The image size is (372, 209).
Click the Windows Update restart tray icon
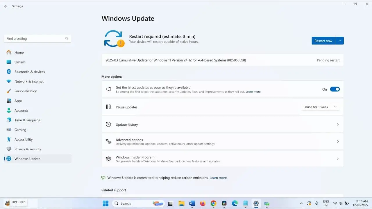coord(309,203)
